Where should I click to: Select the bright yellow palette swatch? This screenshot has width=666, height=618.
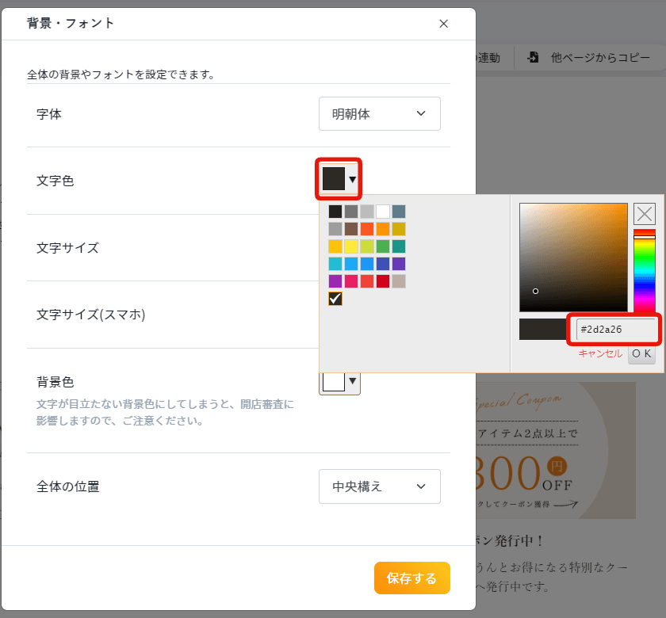pos(351,246)
